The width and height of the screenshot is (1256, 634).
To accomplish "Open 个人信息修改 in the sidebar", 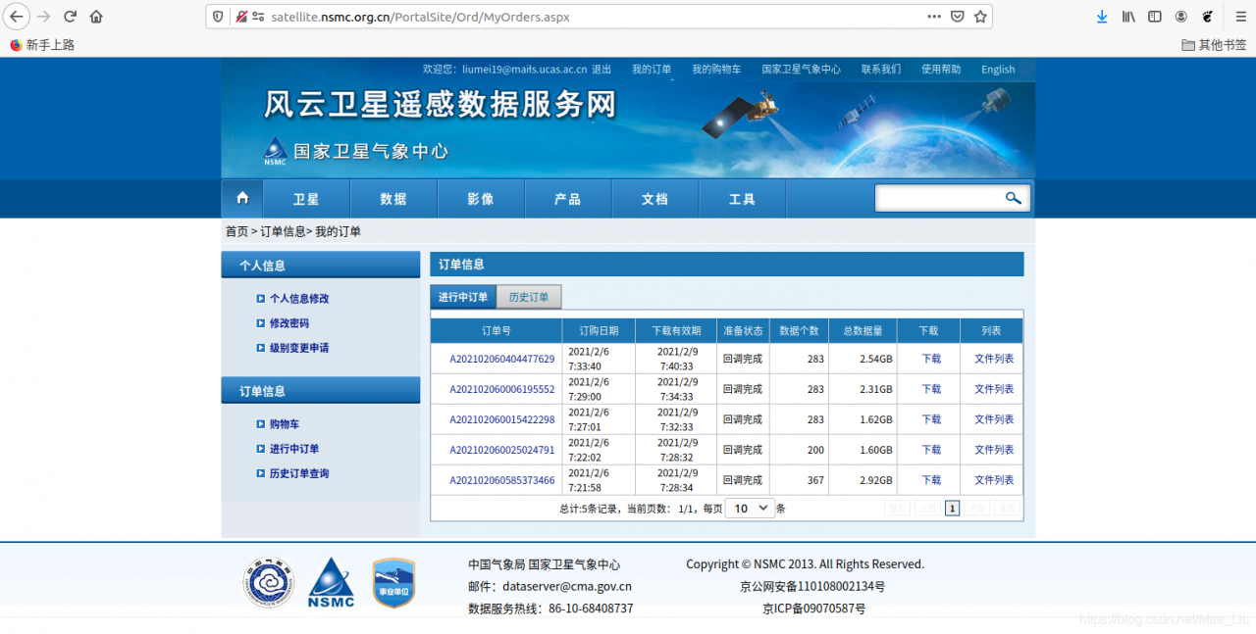I will [299, 299].
